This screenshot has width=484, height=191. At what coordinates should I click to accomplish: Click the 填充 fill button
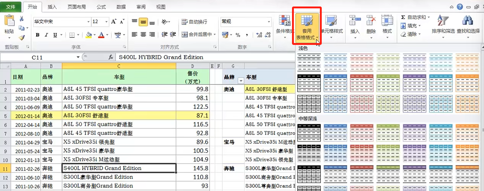tap(411, 26)
